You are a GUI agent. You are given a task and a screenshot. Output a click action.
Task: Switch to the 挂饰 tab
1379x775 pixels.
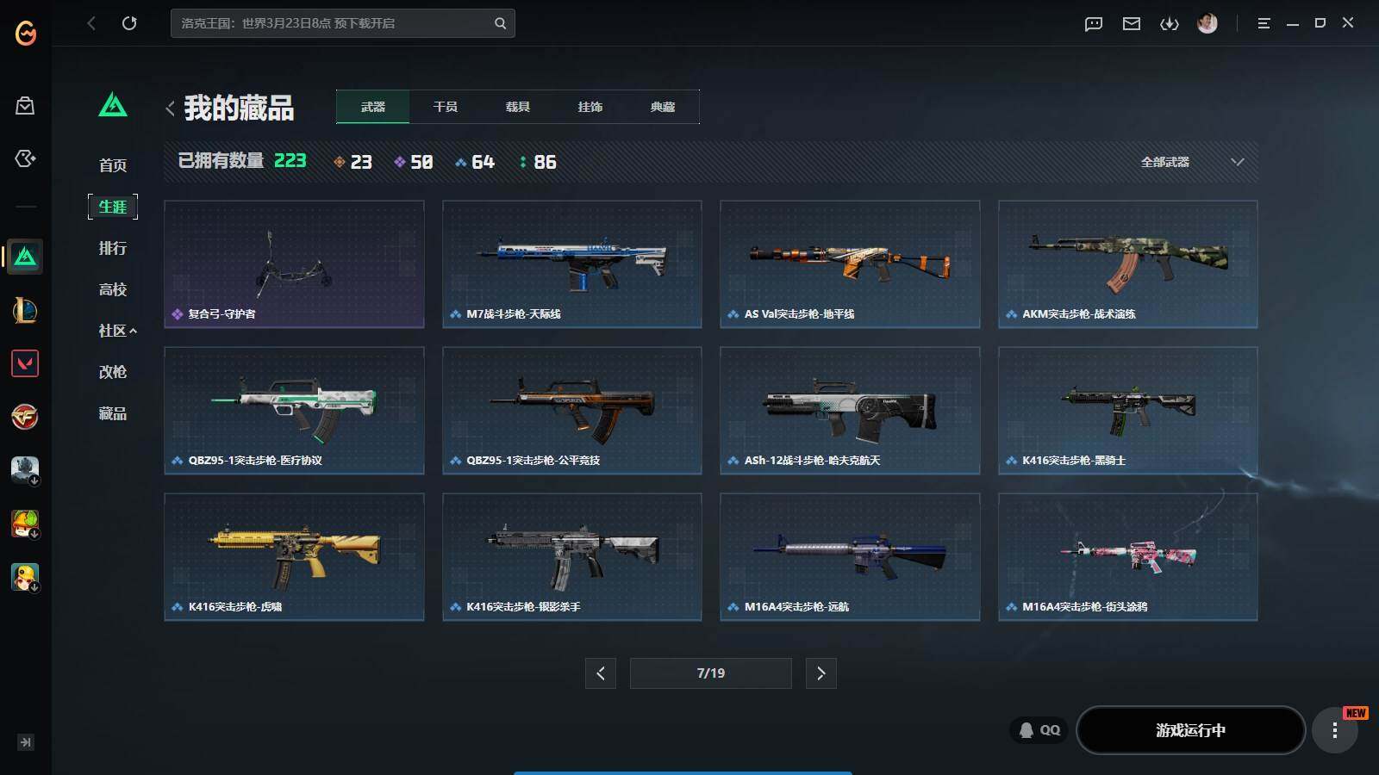[590, 107]
